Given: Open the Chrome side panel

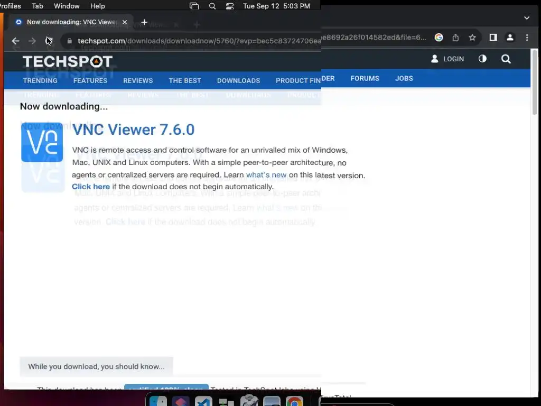Looking at the screenshot, I should tap(493, 38).
